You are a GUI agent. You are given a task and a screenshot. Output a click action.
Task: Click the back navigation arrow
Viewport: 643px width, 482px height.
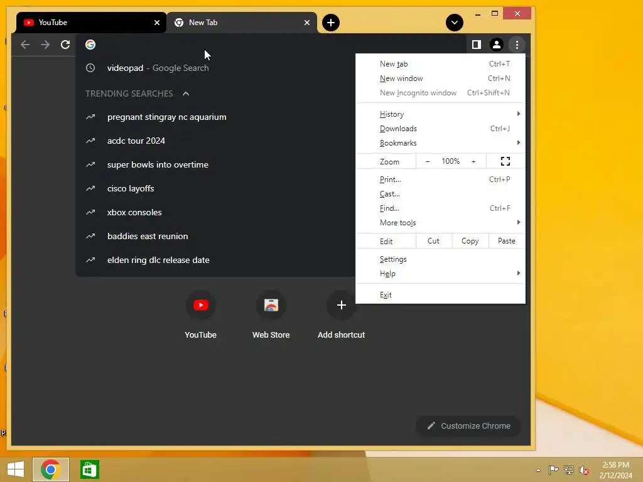pyautogui.click(x=25, y=45)
